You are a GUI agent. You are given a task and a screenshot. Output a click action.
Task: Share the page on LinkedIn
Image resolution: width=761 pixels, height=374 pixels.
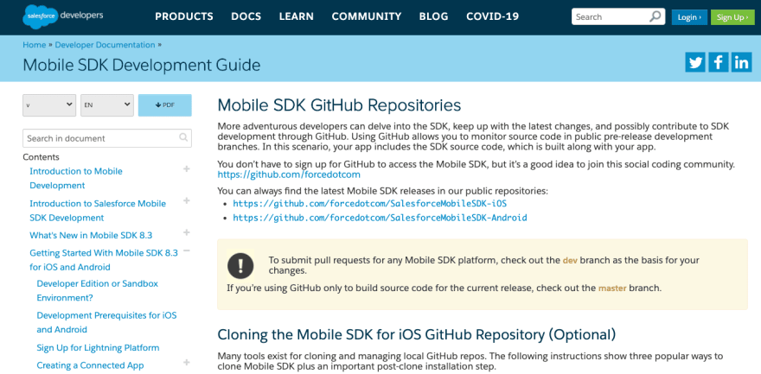(742, 62)
